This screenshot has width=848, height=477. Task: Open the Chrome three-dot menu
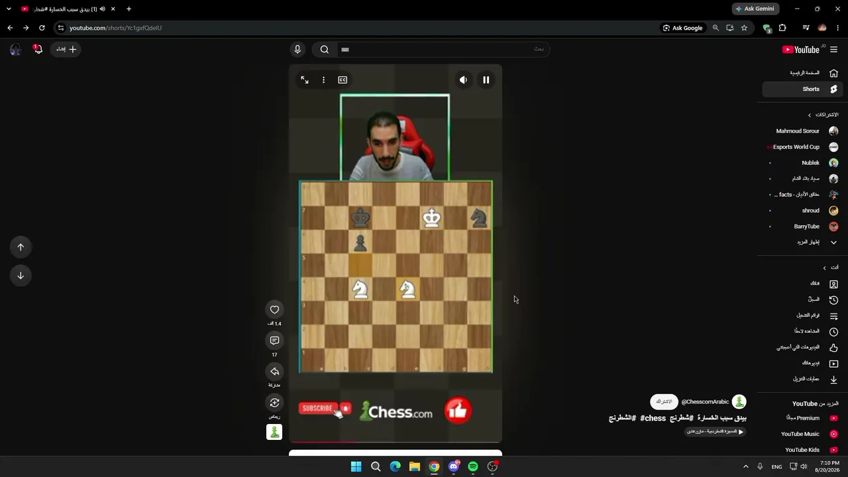pos(838,28)
